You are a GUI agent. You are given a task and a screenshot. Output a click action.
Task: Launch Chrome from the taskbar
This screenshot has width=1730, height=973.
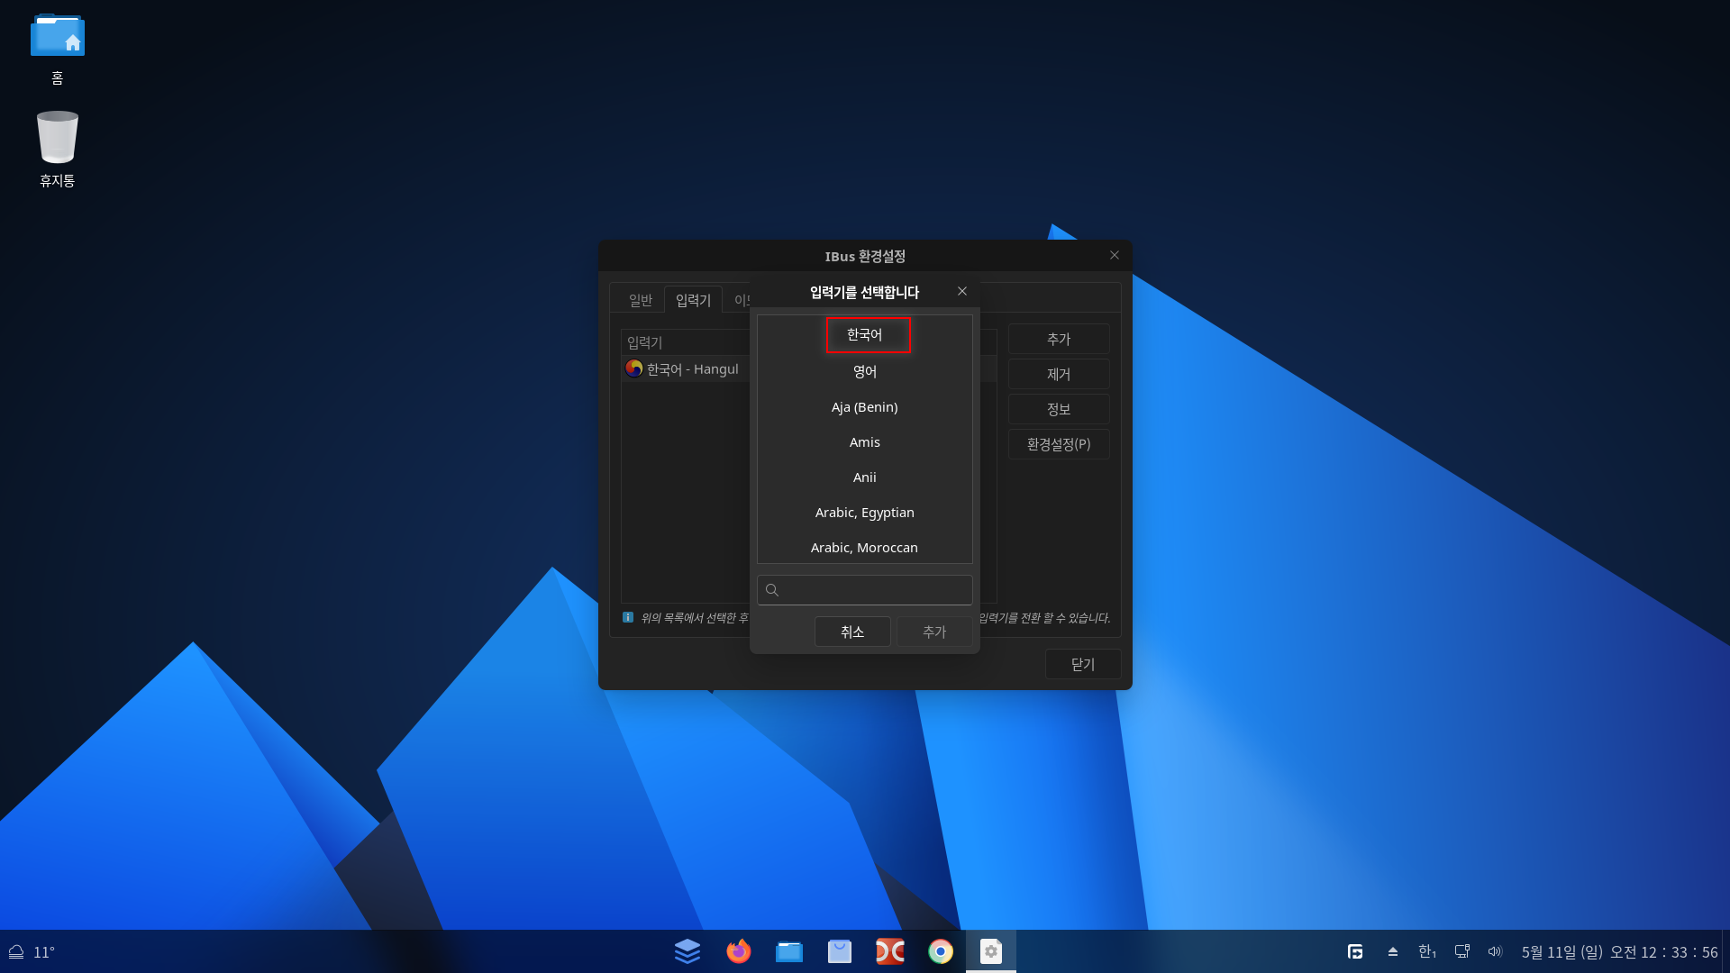(x=940, y=951)
